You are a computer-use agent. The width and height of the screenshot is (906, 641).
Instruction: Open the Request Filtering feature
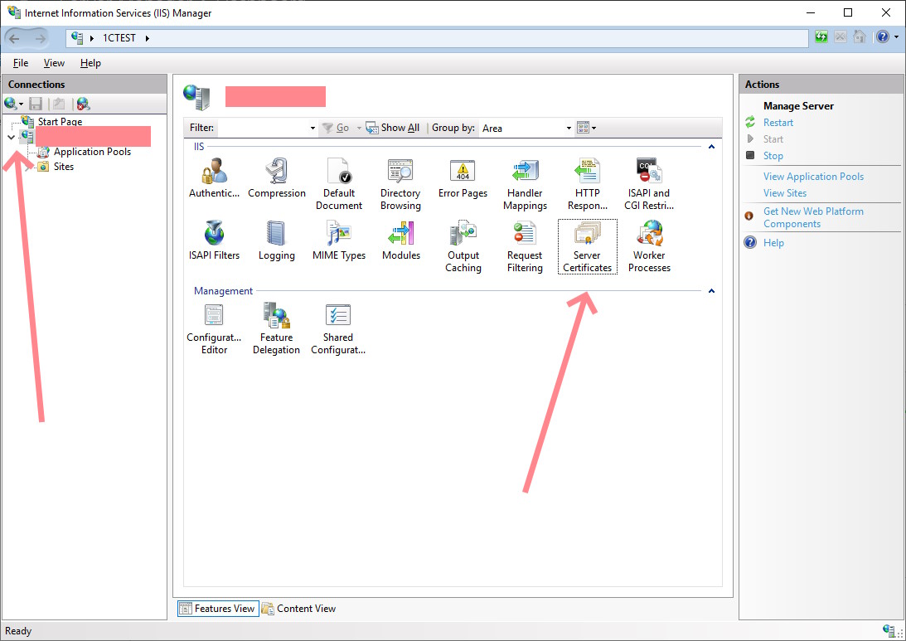coord(525,246)
